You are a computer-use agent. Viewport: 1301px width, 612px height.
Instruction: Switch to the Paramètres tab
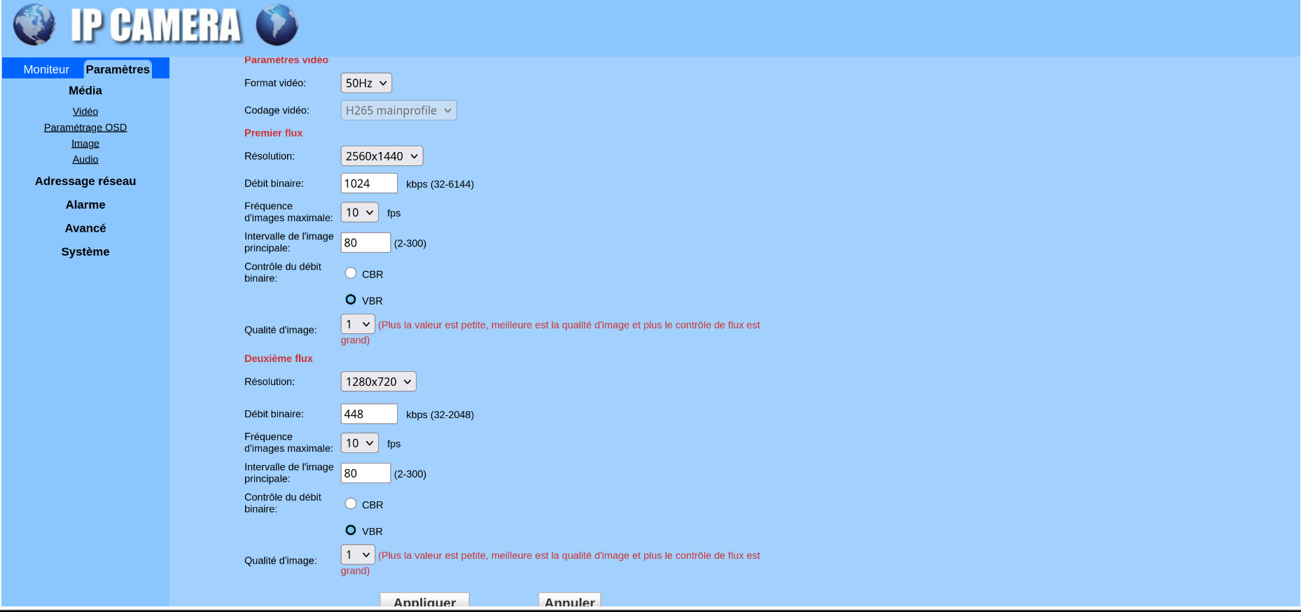pos(118,69)
